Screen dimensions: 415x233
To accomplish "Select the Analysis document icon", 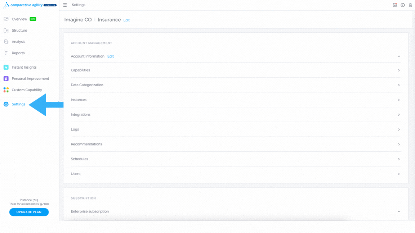I will (6, 42).
